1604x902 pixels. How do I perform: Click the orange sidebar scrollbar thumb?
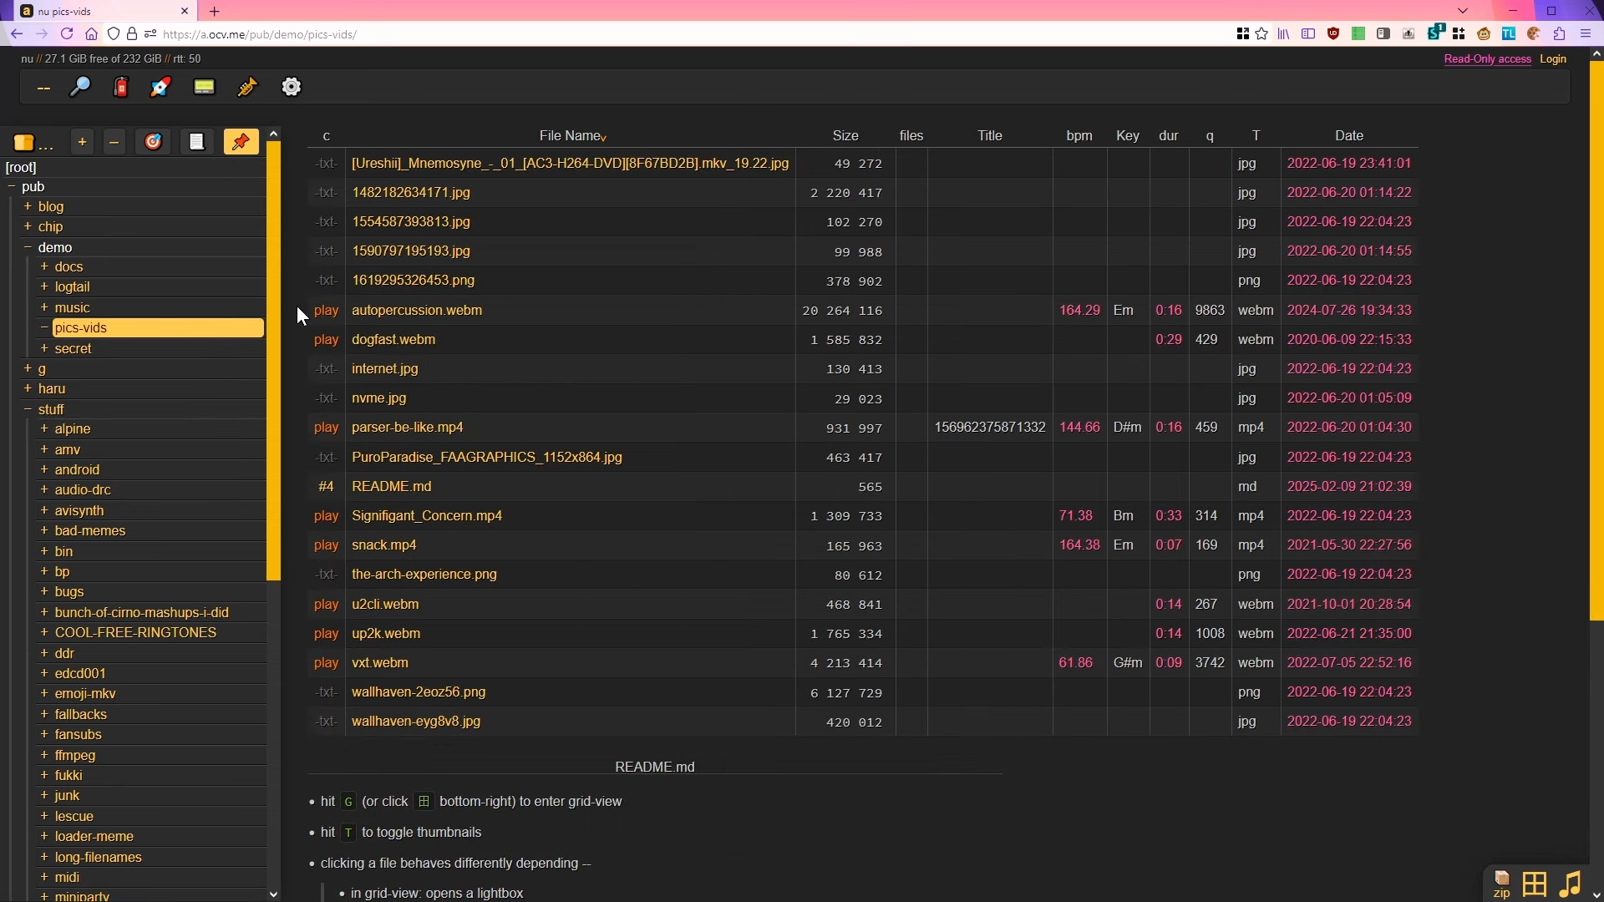tap(273, 359)
